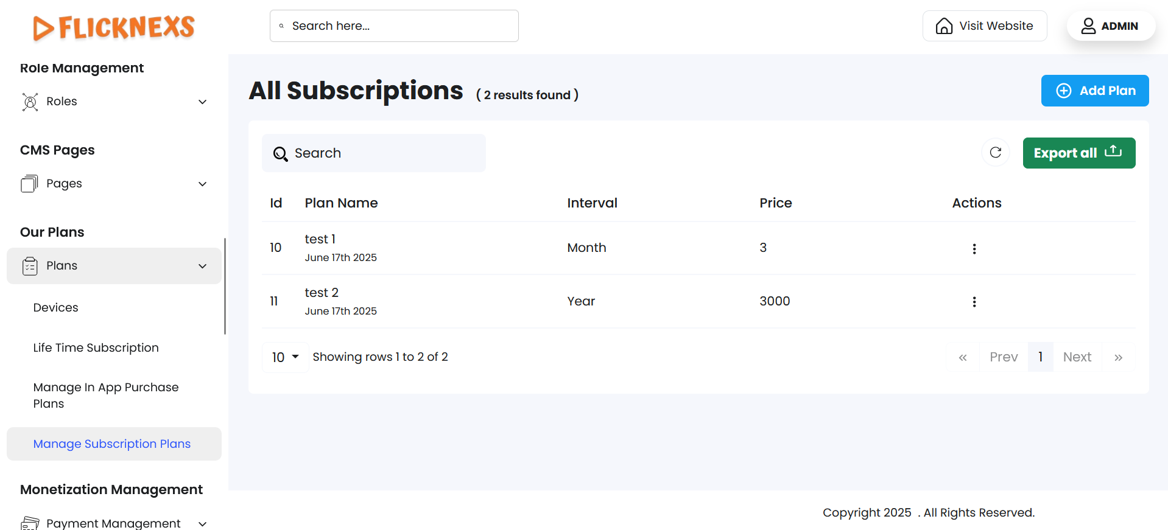Expand the Roles menu chevron
Screen dimensions: 1168x530
coord(202,102)
